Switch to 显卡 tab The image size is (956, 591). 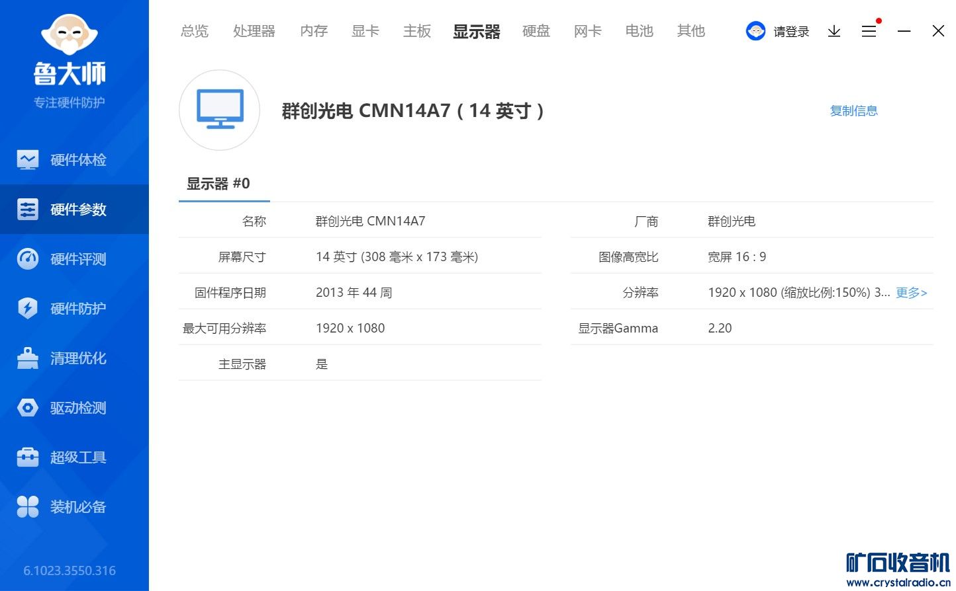(x=365, y=31)
